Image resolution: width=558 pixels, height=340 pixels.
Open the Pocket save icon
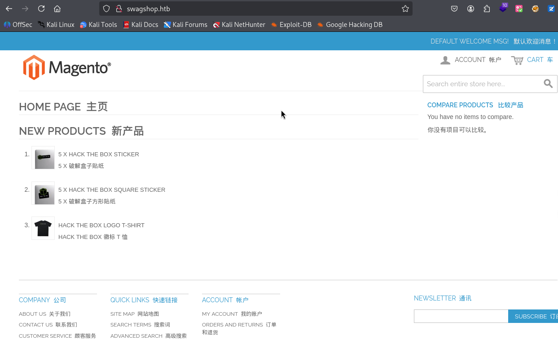tap(454, 9)
